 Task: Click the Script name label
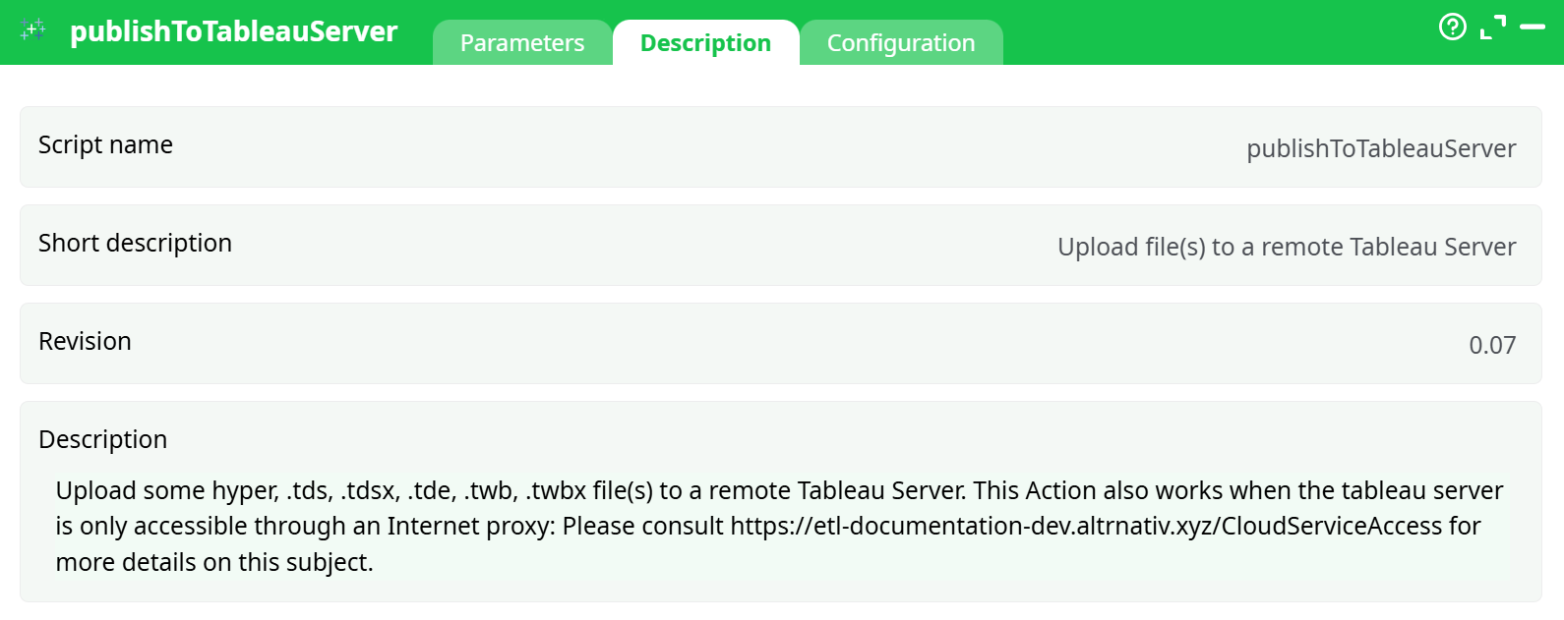104,144
